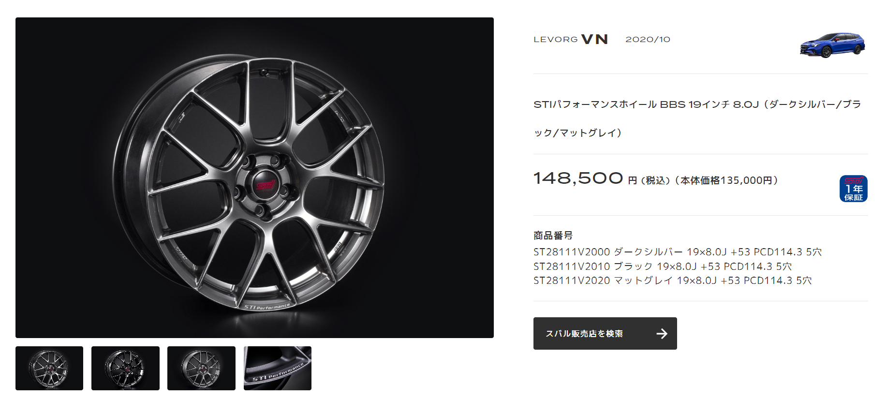Select the third matte gray wheel thumbnail
887x399 pixels.
201,368
